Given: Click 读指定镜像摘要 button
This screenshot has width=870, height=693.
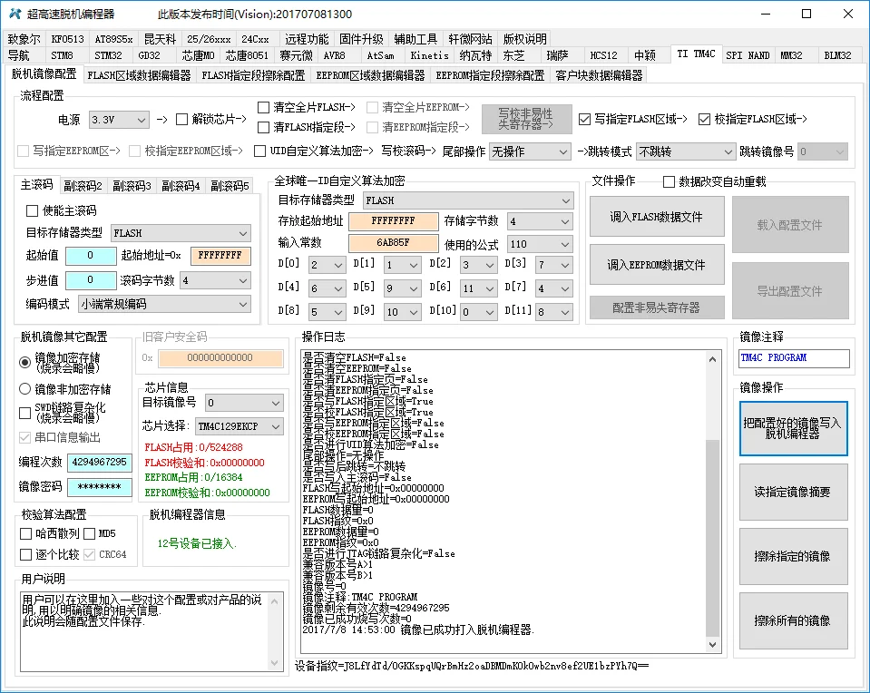Looking at the screenshot, I should (793, 493).
